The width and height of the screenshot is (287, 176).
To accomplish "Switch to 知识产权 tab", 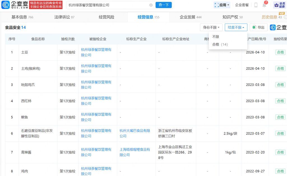I will (232, 17).
